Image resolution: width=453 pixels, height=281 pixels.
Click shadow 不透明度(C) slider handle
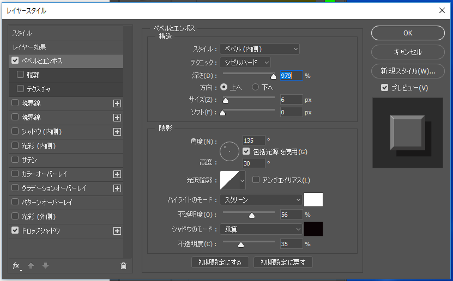240,245
